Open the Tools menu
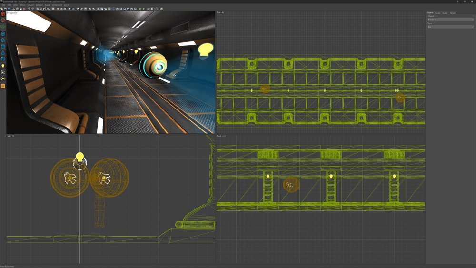 pos(22,5)
